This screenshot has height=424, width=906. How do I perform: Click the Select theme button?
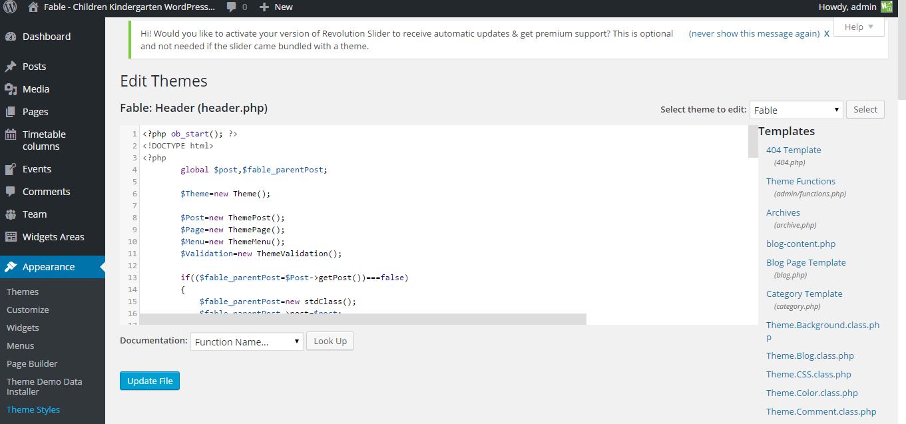tap(865, 109)
